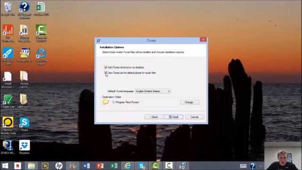The image size is (302, 170).
Task: Launch Internet Explorer from the taskbar
Action: (x=128, y=166)
